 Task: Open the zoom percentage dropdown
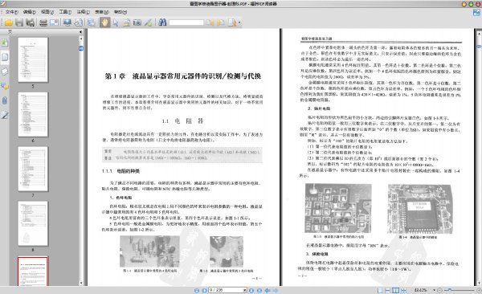pyautogui.click(x=435, y=290)
